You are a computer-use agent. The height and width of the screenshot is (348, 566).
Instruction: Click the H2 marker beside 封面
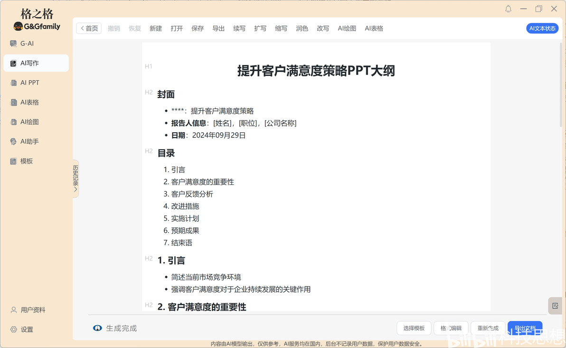149,92
